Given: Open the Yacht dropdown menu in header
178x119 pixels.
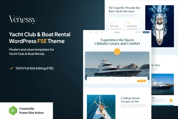Looking at the screenshot, I should click(91, 32).
